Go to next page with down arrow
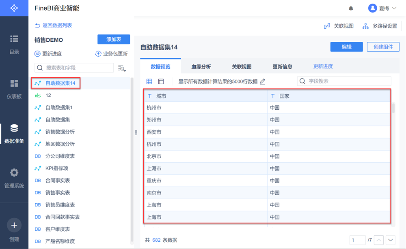 (391, 240)
